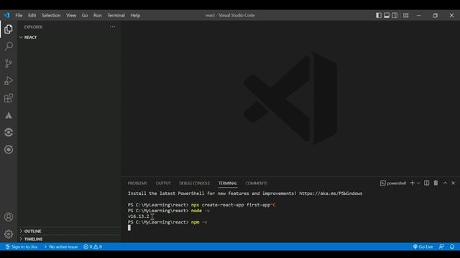Open errors and warnings count in status bar
Image resolution: width=460 pixels, height=258 pixels.
tap(93, 247)
